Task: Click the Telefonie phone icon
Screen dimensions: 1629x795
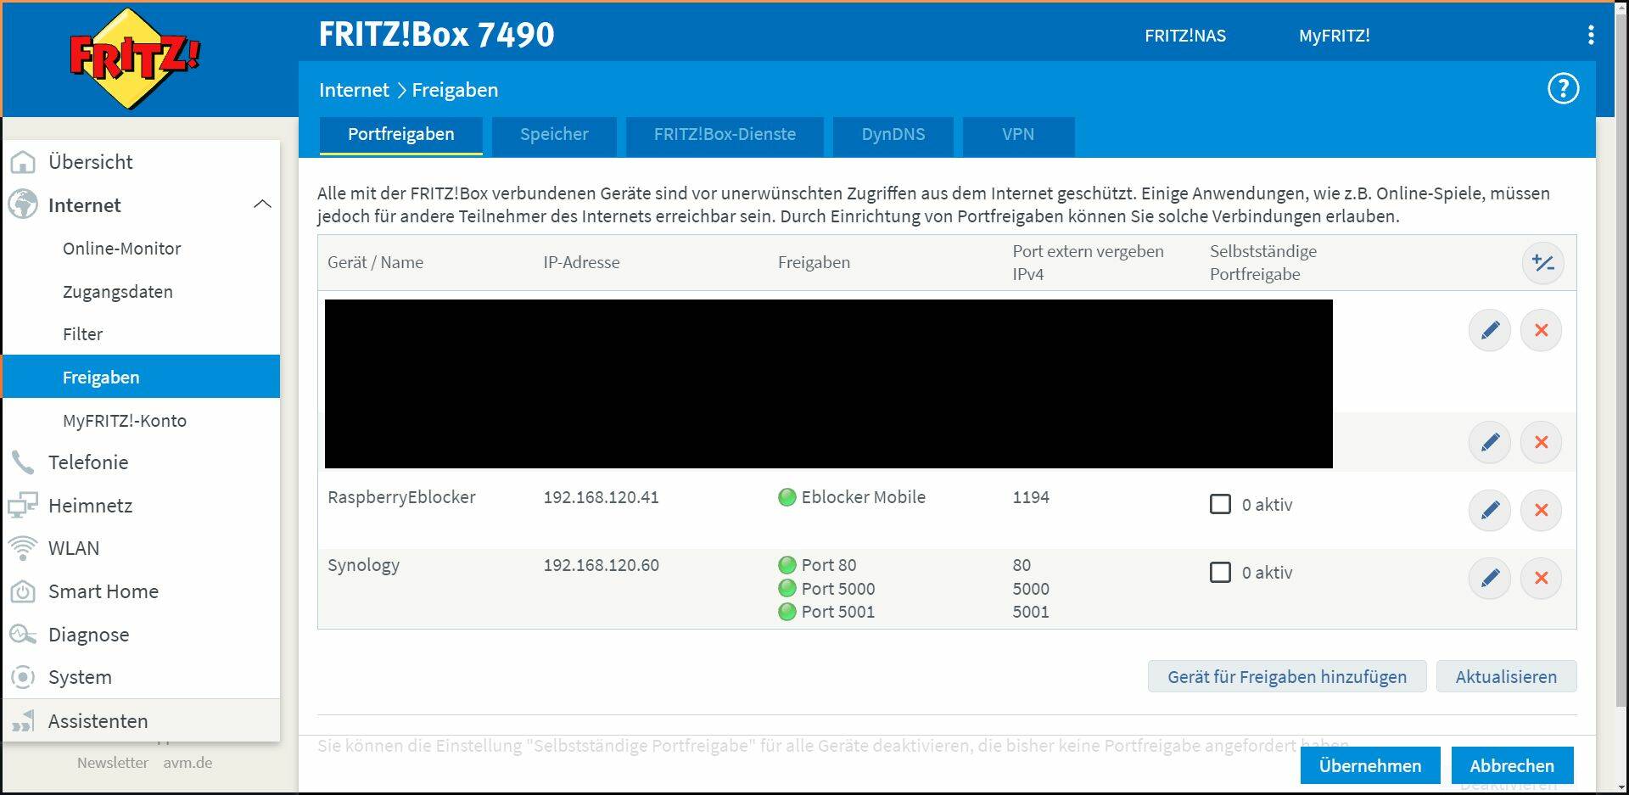Action: [x=23, y=462]
